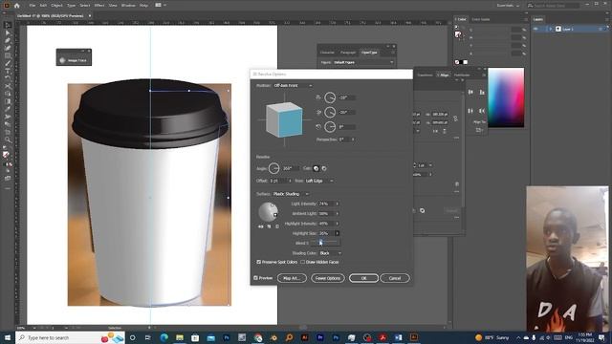The height and width of the screenshot is (344, 612).
Task: Click the constrain proportions link icon
Action: pyautogui.click(x=455, y=118)
